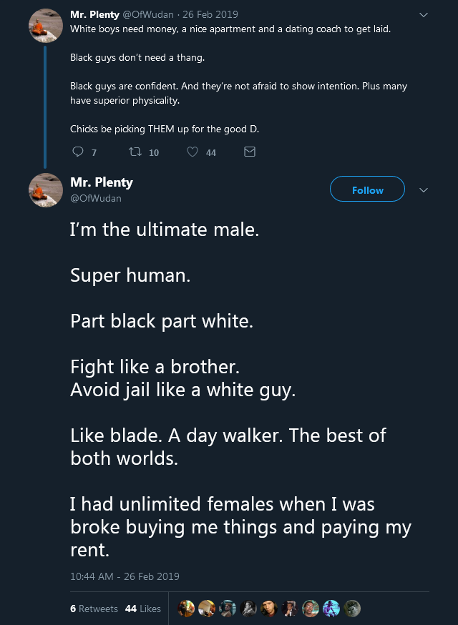Screen dimensions: 458x625
Task: Like the first tweet with the heart icon
Action: click(193, 152)
